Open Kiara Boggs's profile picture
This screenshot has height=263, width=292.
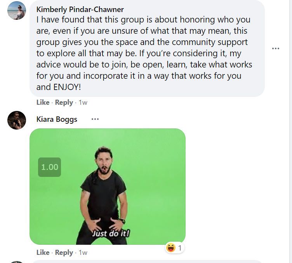17,120
